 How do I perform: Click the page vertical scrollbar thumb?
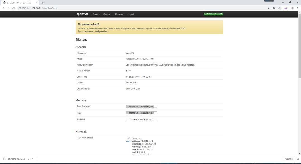(x=299, y=46)
